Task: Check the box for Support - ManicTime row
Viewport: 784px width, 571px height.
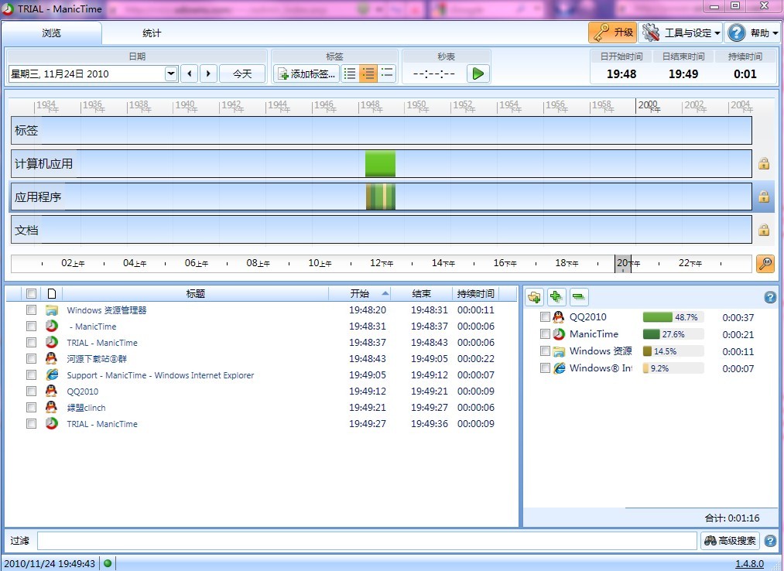Action: 31,374
